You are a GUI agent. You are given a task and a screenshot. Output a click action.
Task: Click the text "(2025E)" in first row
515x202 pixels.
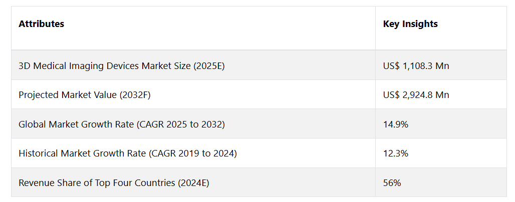pyautogui.click(x=209, y=66)
